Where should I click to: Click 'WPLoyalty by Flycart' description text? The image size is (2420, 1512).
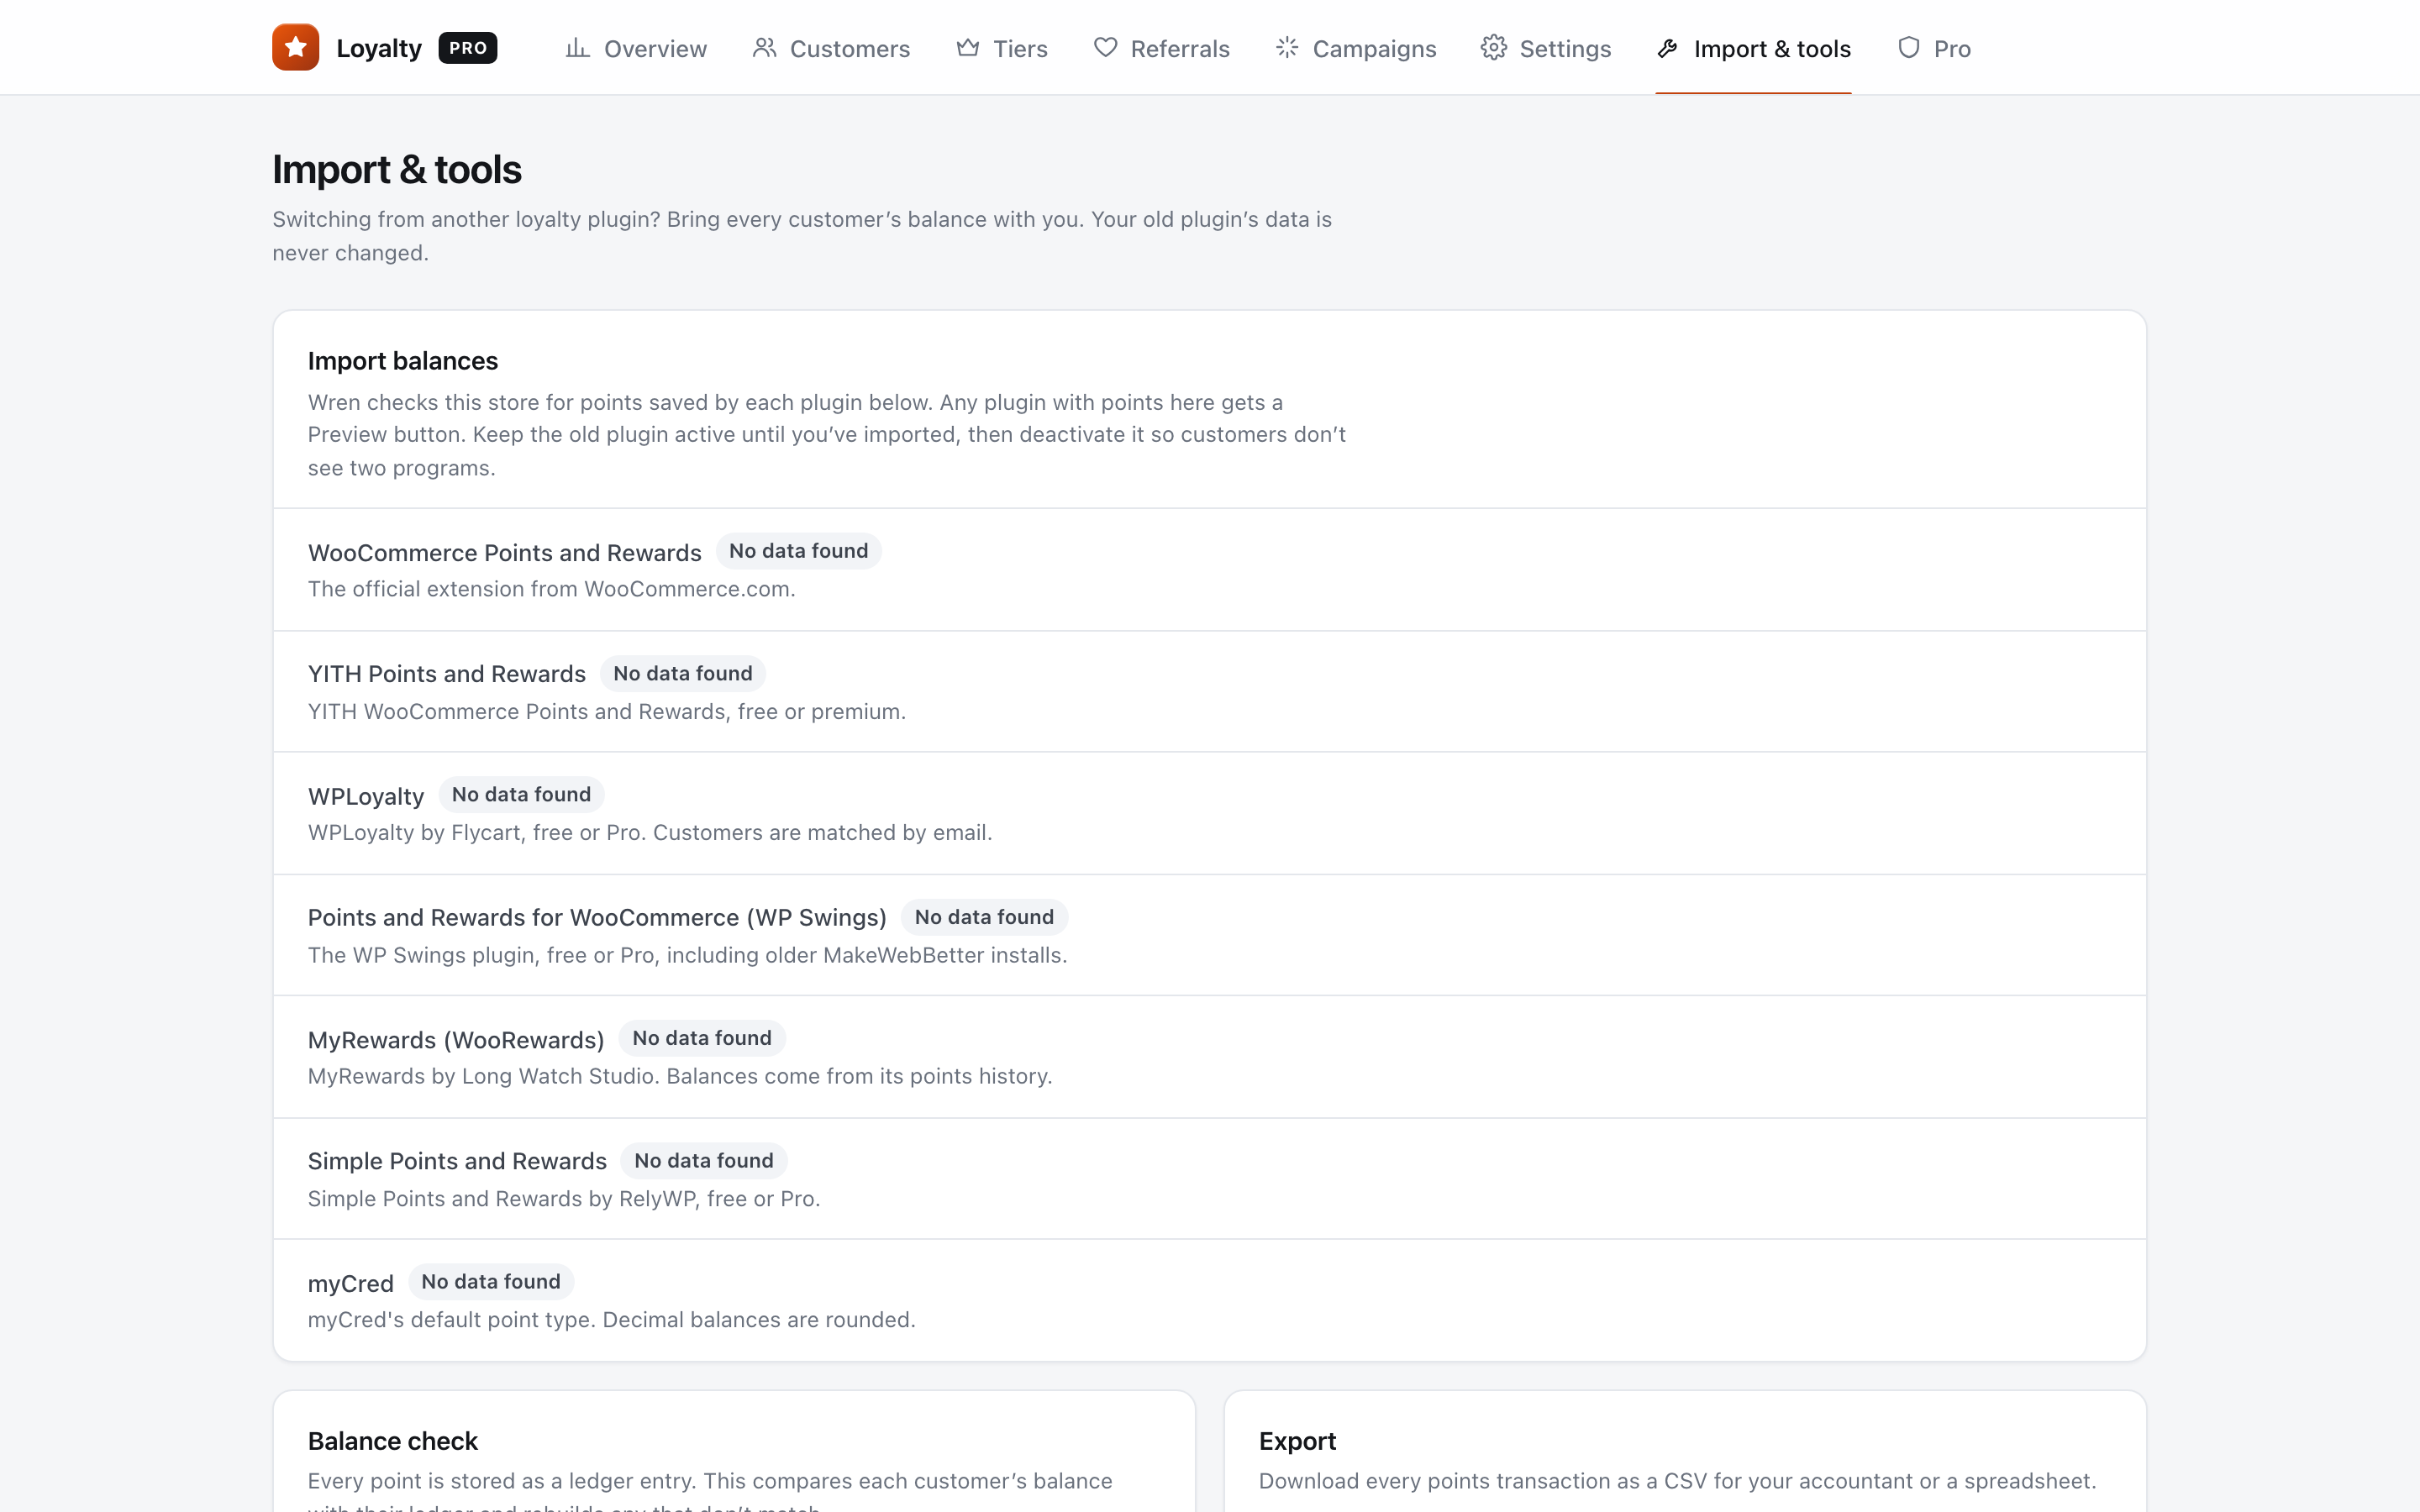click(650, 833)
